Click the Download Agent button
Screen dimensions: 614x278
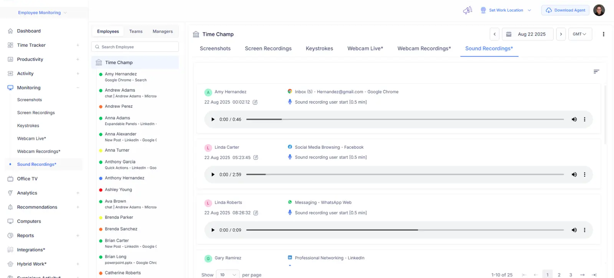point(565,10)
